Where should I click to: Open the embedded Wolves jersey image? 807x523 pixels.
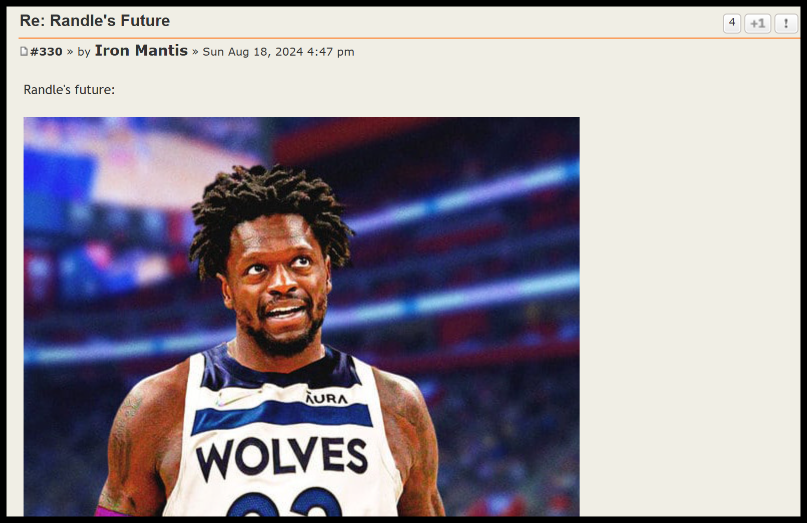302,317
